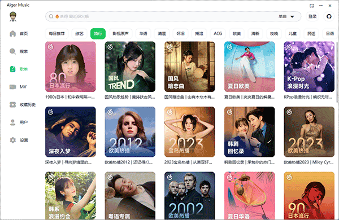Viewport: 339px width, 220px height.
Task: Open the K-Pop 浪漫时光 playlist
Action: coord(309,67)
